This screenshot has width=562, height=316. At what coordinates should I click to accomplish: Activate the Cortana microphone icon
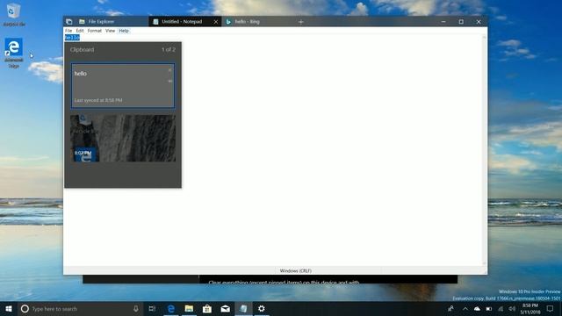point(136,308)
